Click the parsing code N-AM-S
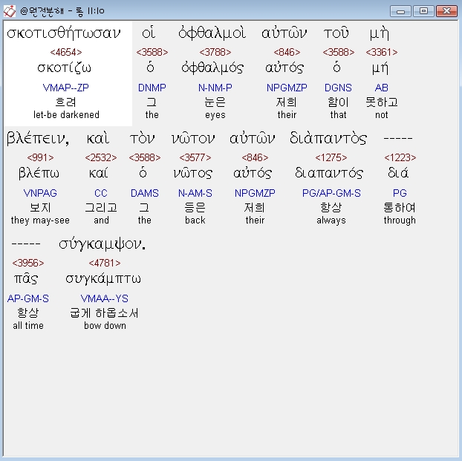 [x=195, y=193]
